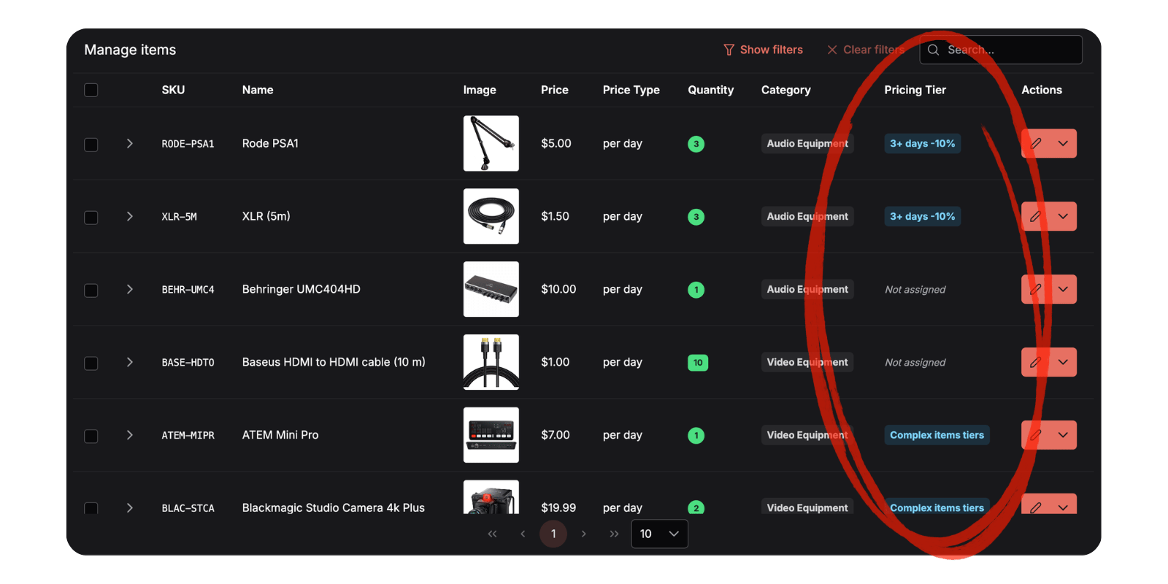Sort by the Price Type column header

pos(631,90)
